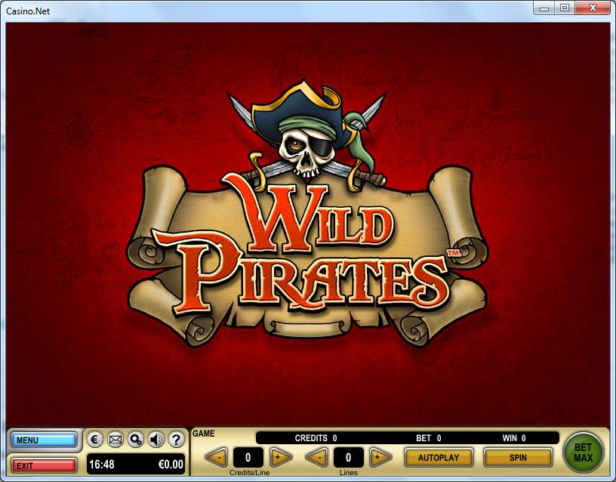The width and height of the screenshot is (616, 482).
Task: Open help with the question mark icon
Action: (177, 439)
